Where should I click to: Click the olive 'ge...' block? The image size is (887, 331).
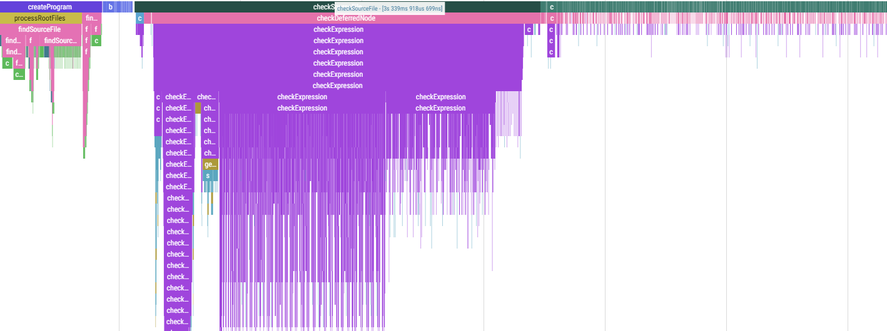(x=211, y=164)
